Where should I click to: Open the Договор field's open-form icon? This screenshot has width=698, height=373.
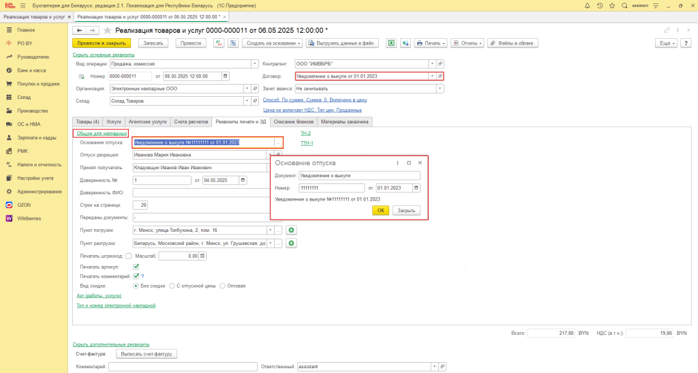[440, 76]
